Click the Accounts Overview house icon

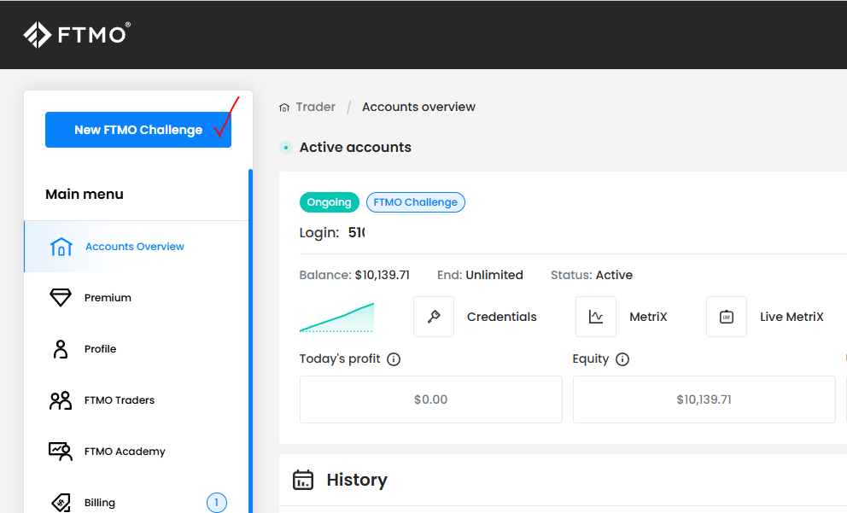tap(61, 247)
